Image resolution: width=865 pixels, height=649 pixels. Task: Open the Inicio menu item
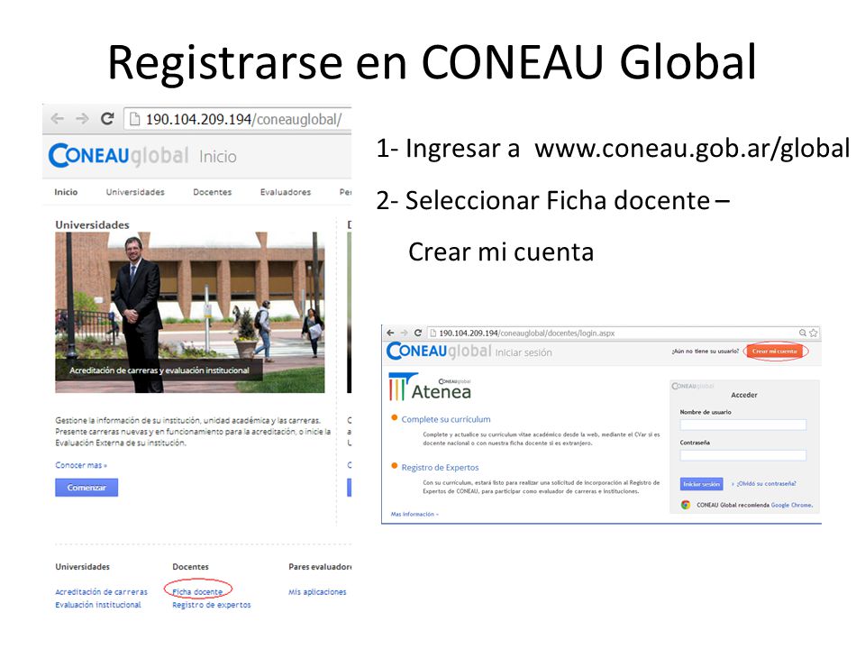[66, 192]
